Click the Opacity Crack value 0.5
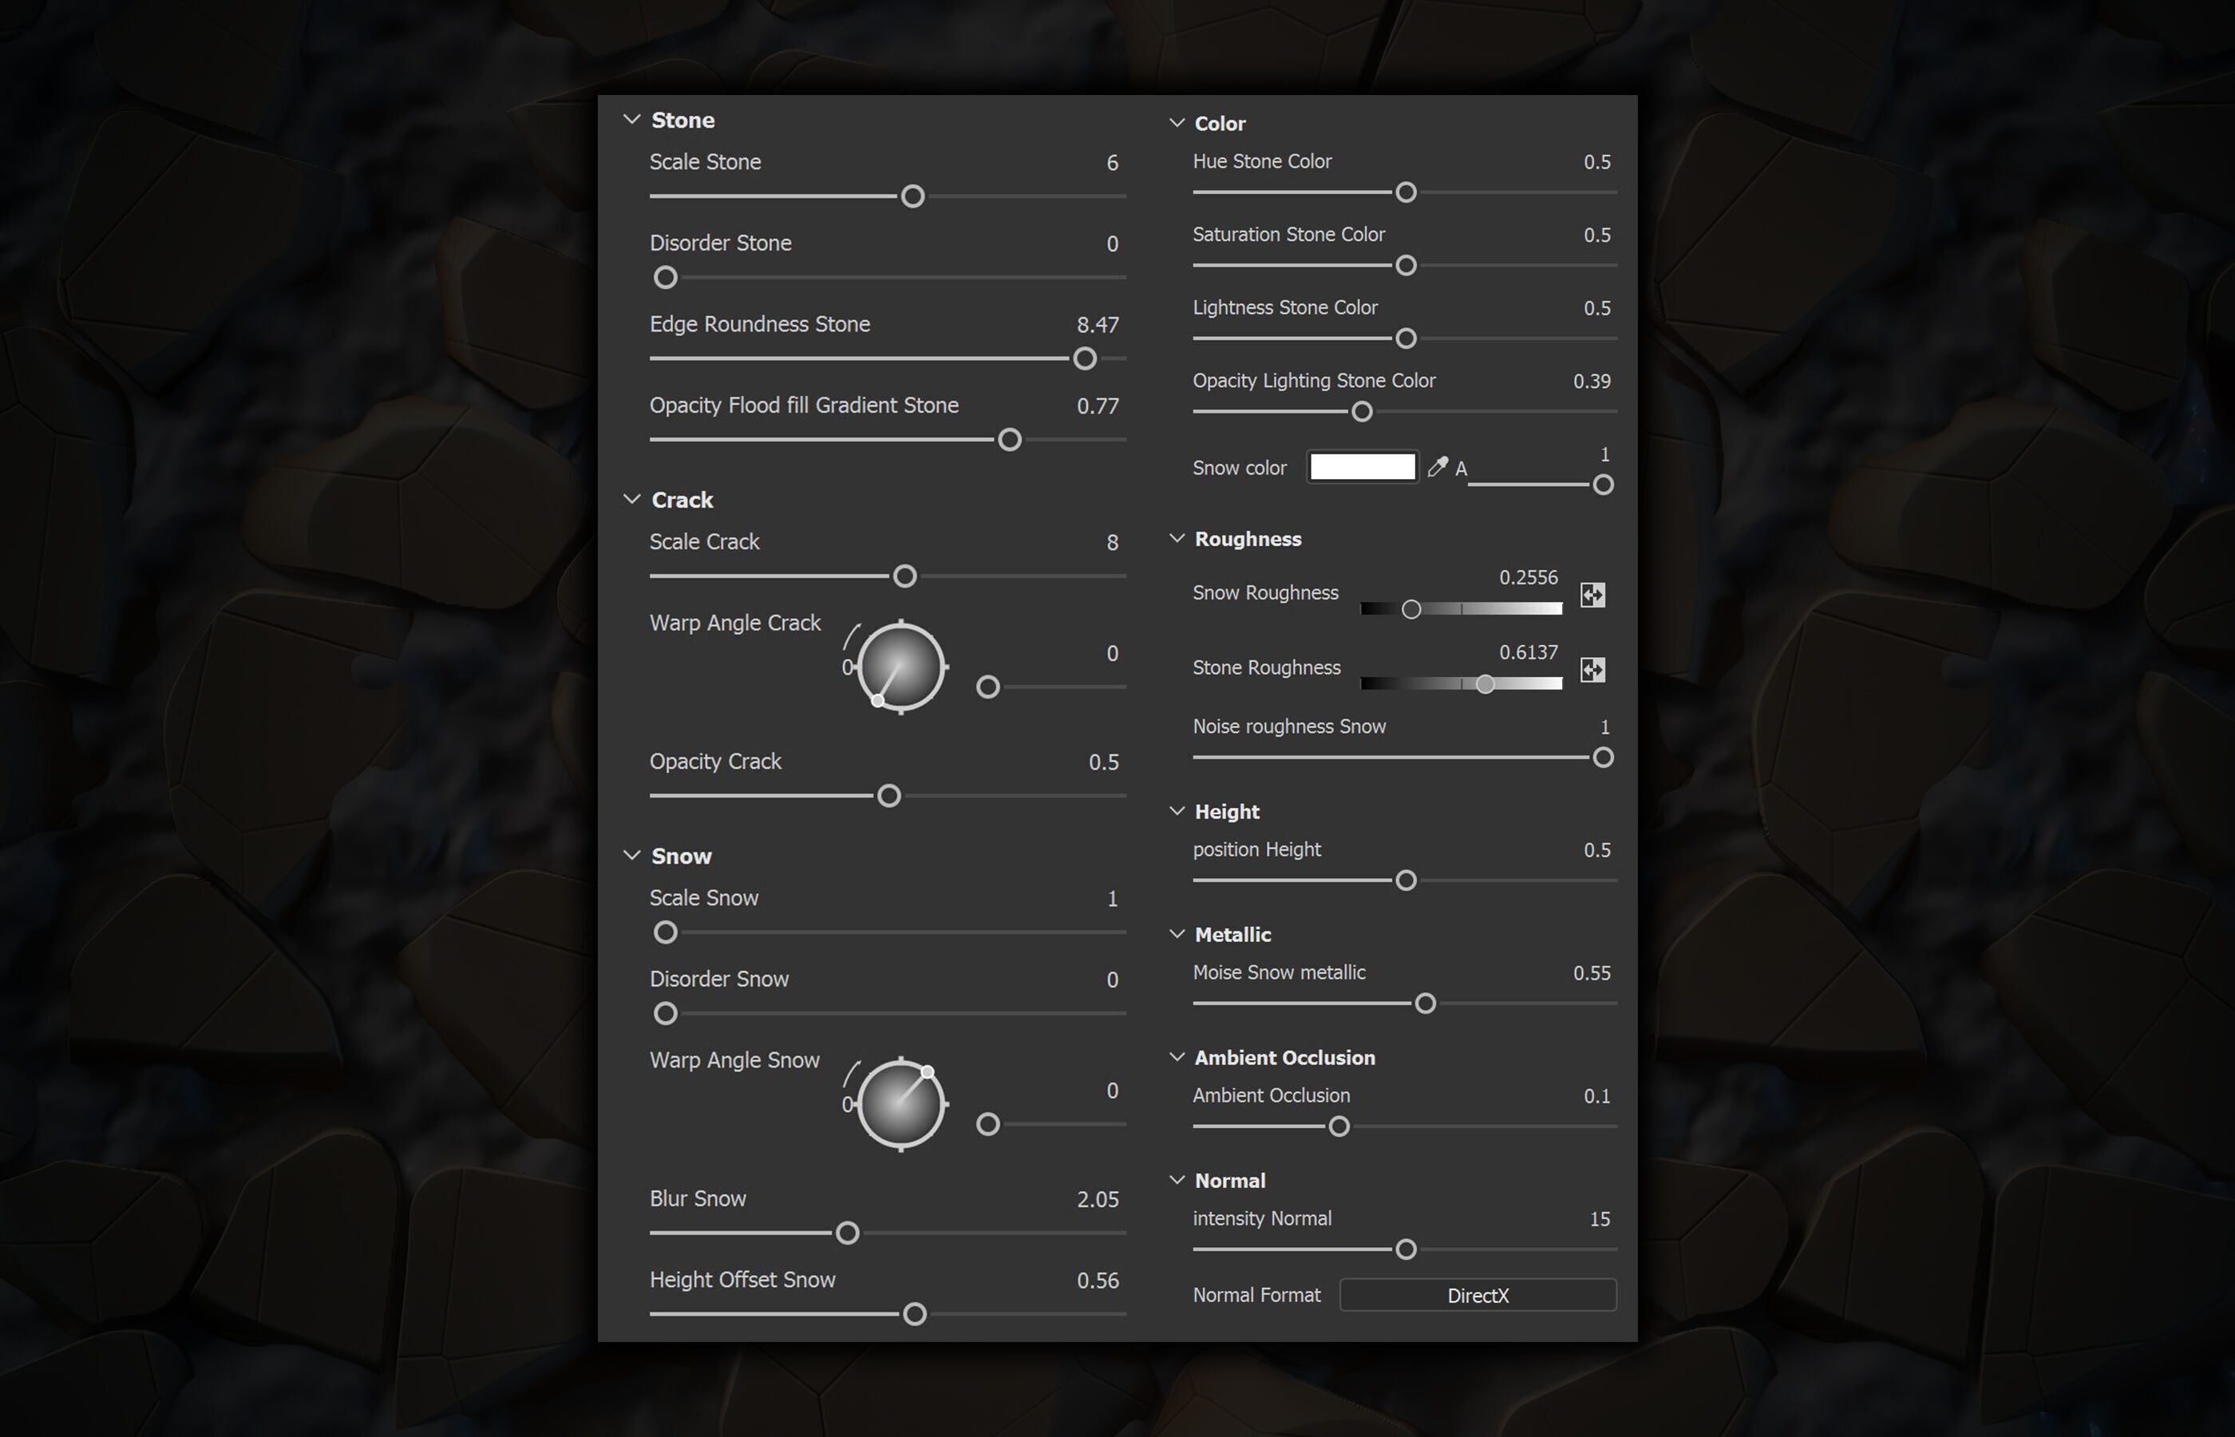 tap(1103, 762)
